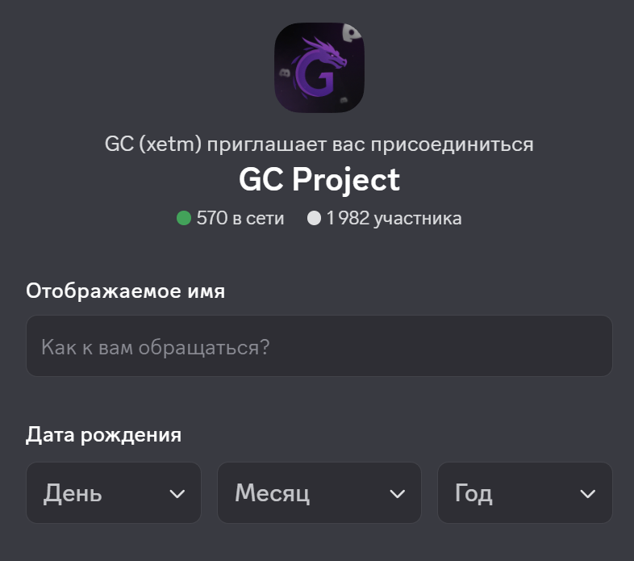Click the chevron arrow in the Год field
Viewport: 634px width, 561px height.
588,493
